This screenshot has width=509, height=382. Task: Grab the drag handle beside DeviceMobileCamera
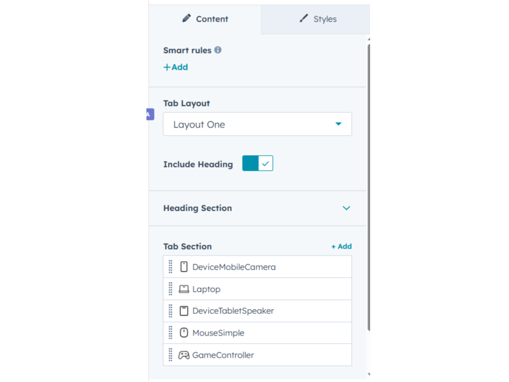(170, 267)
